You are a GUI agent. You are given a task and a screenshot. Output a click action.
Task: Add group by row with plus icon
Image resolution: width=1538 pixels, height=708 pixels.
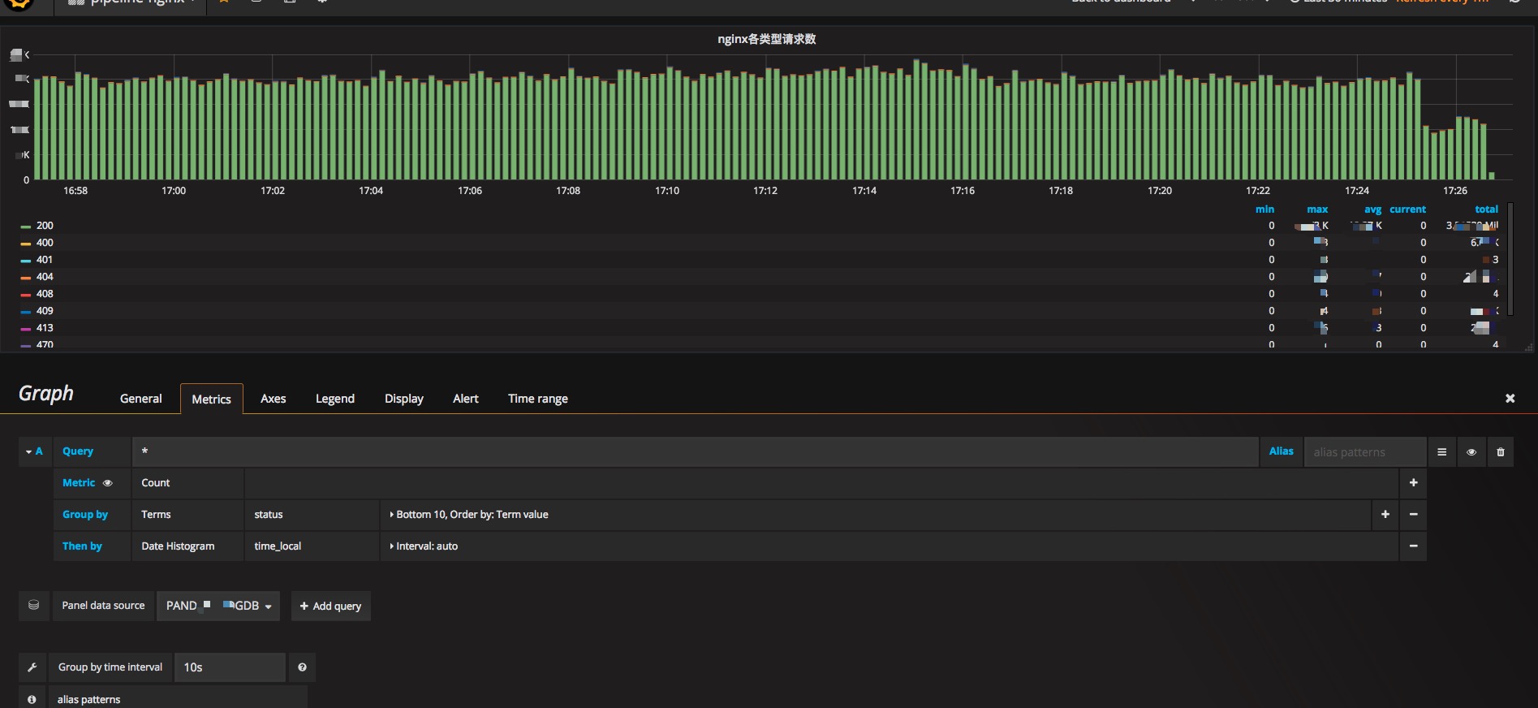tap(1385, 515)
